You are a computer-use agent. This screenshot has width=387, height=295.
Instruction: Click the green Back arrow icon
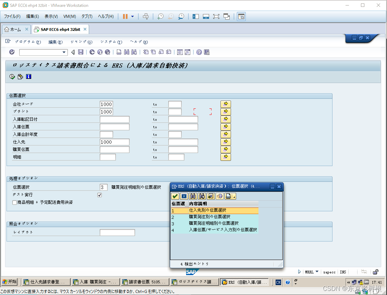[x=92, y=52]
